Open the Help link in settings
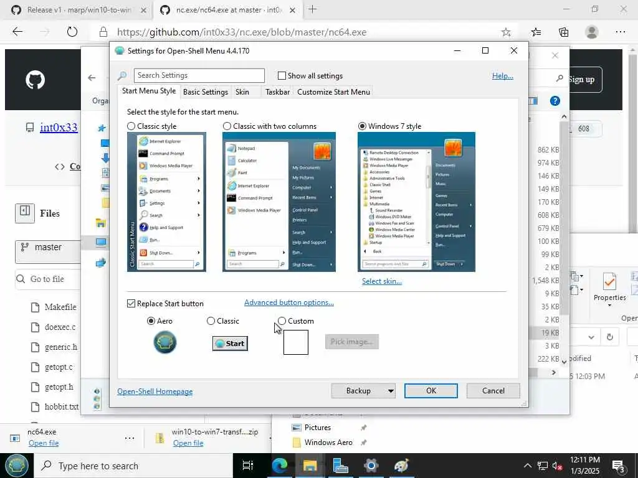Viewport: 638px width, 478px height. pyautogui.click(x=503, y=75)
